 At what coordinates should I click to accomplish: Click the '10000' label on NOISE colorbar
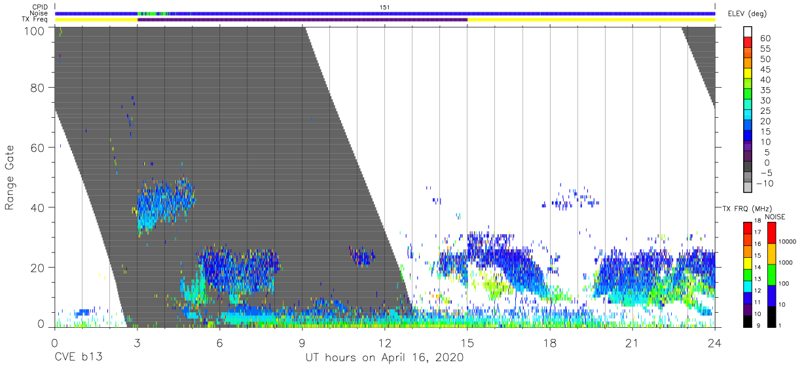788,241
